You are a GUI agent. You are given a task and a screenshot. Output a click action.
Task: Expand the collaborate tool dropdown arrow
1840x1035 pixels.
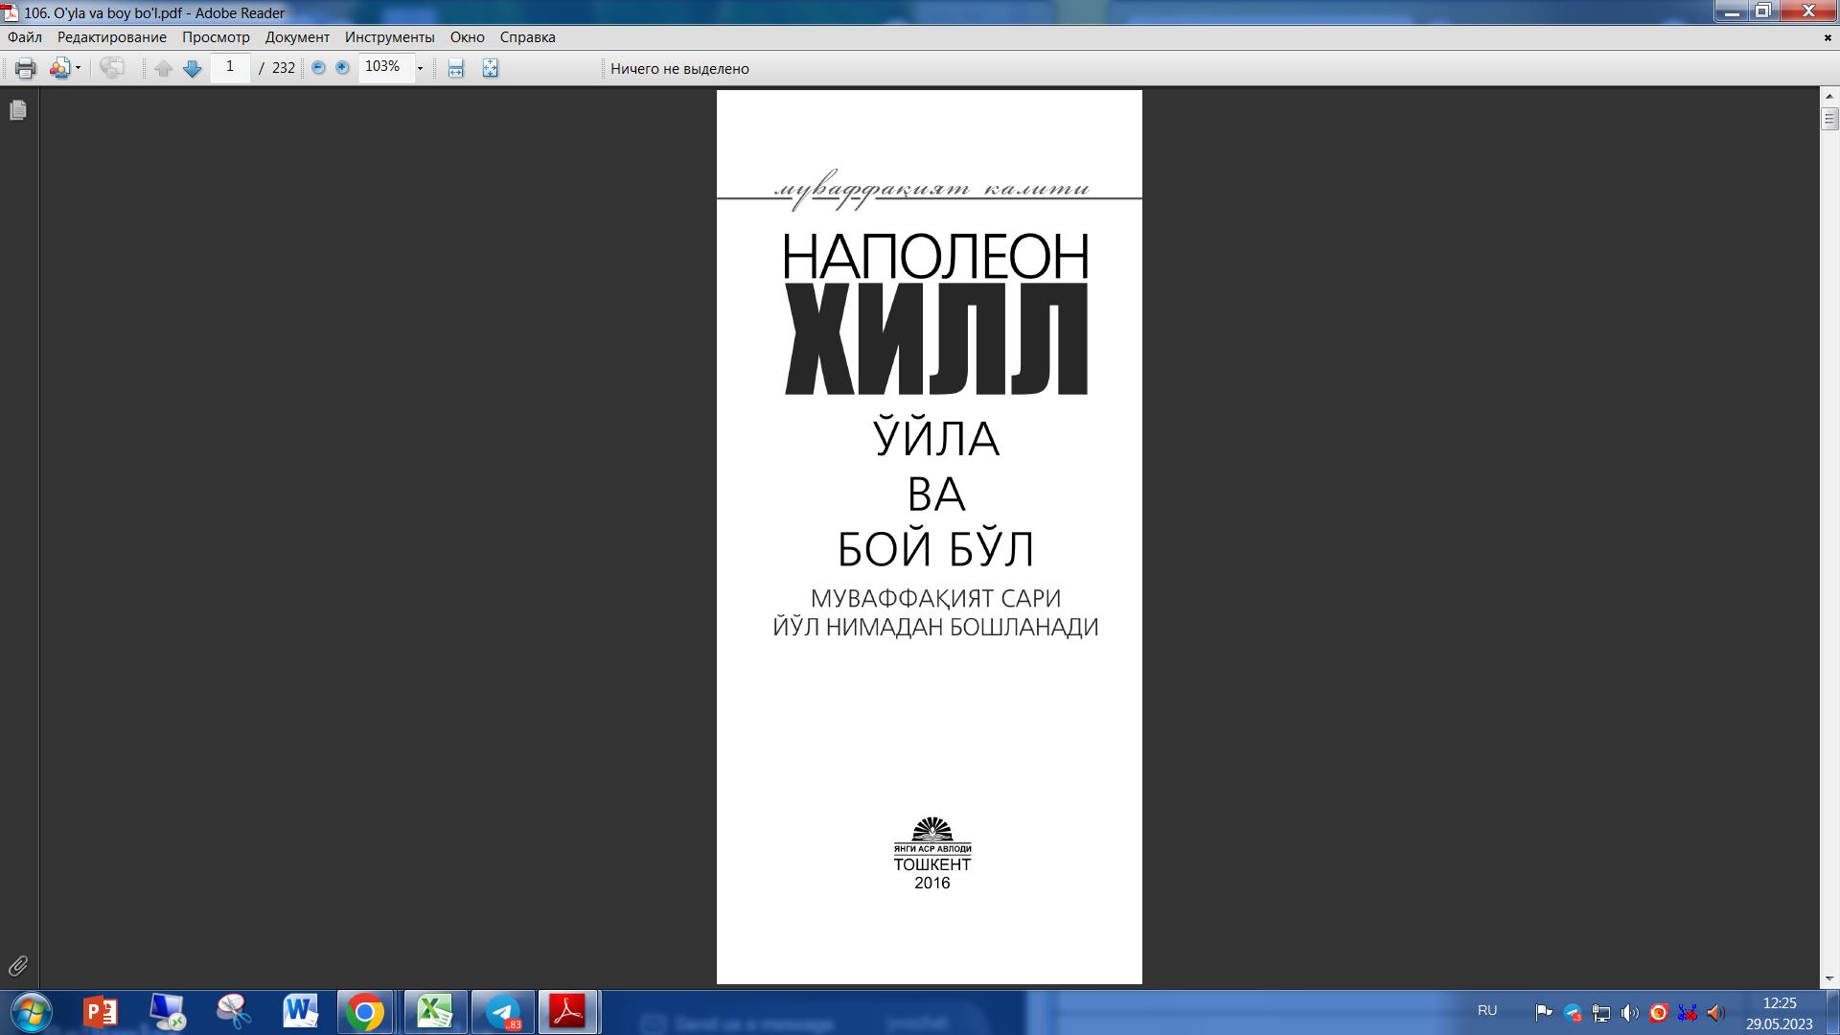click(x=78, y=68)
